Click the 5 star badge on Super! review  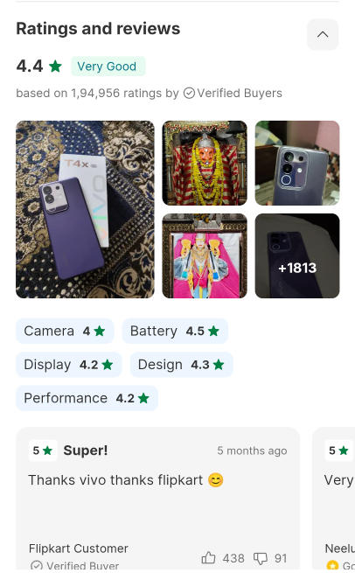(x=43, y=451)
